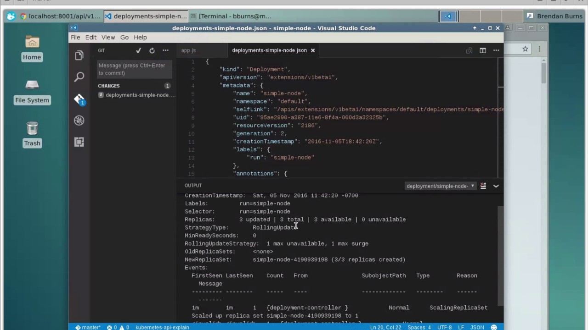
Task: Open the File menu
Action: tap(75, 38)
